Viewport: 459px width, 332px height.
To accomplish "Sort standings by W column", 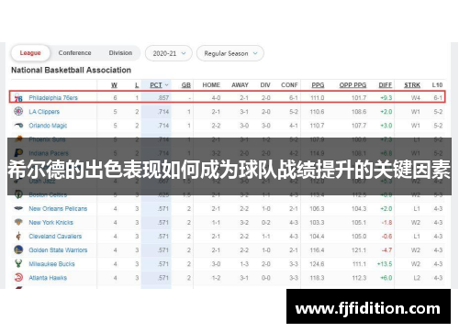I will click(114, 85).
